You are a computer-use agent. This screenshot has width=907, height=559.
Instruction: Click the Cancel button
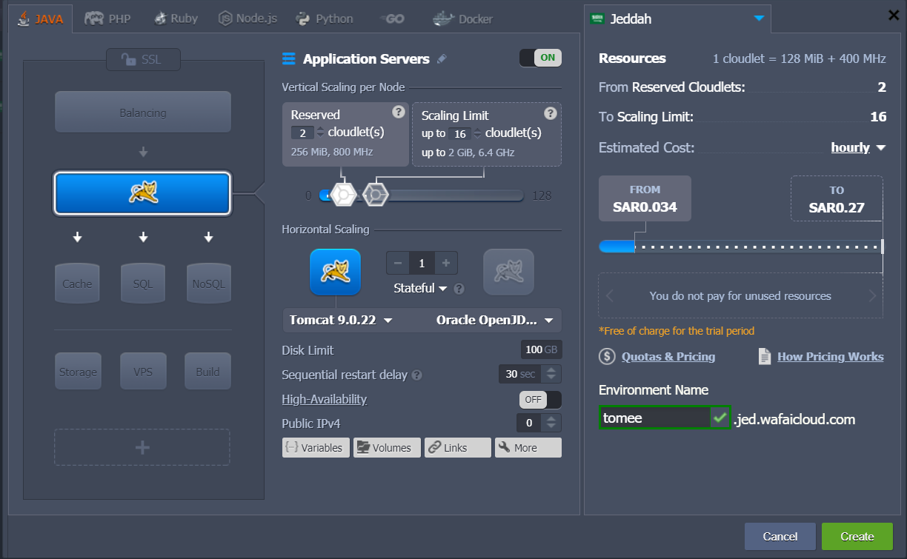(x=780, y=536)
